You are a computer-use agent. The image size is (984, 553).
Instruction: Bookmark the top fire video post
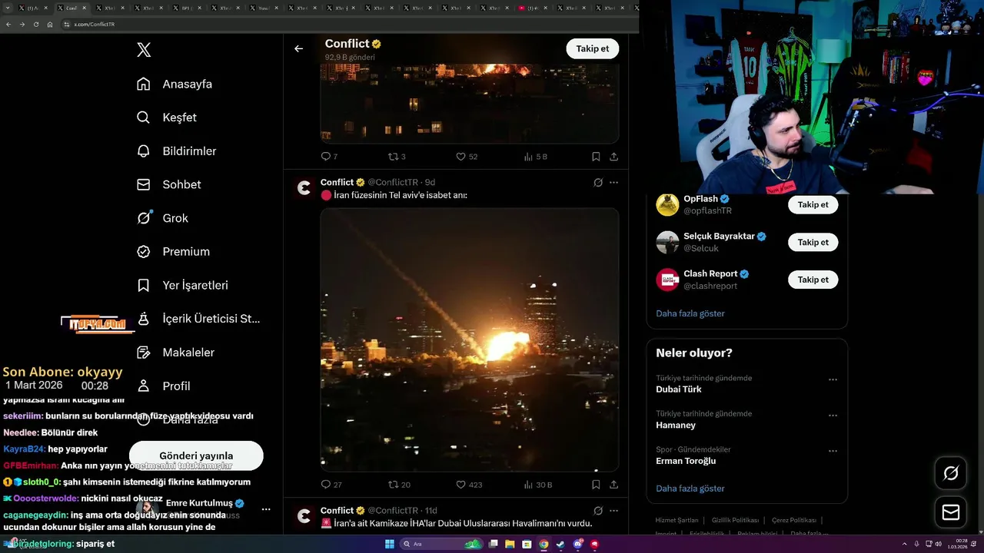pos(596,157)
